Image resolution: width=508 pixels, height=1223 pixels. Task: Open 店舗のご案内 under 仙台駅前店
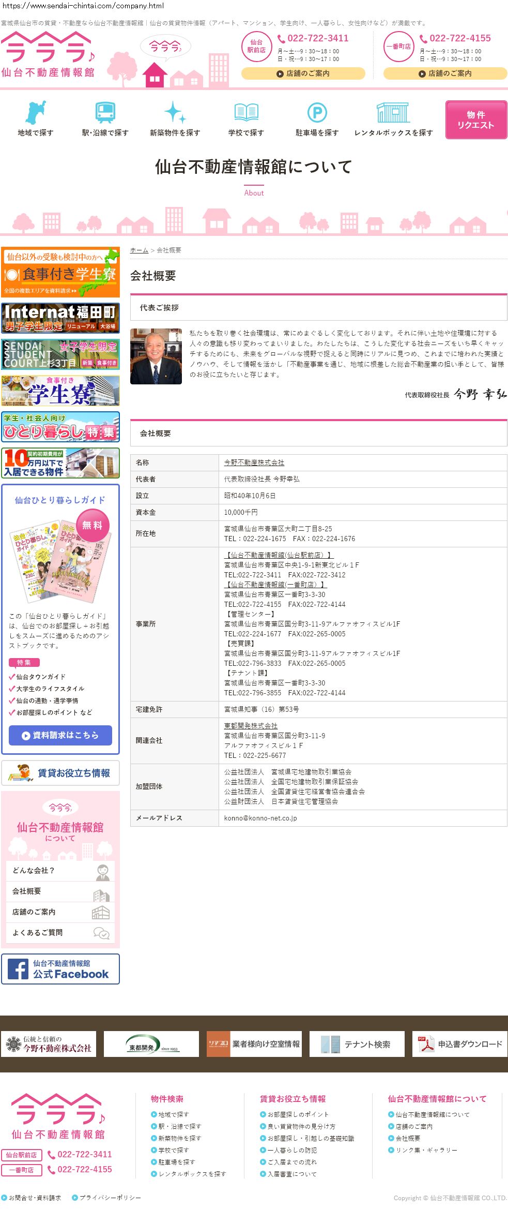click(x=303, y=73)
